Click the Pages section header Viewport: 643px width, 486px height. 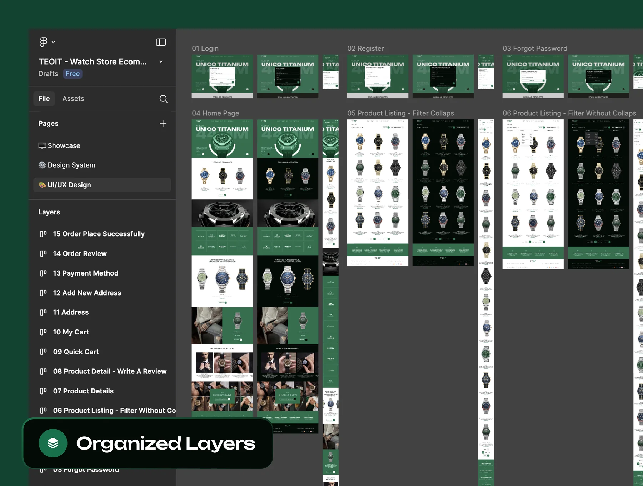coord(49,124)
